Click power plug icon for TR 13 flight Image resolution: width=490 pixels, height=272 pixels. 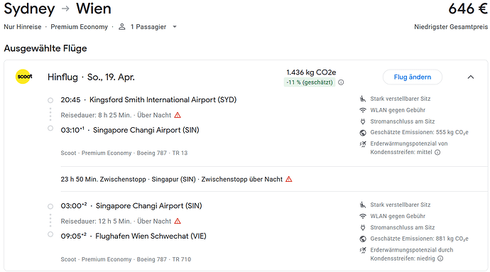click(362, 121)
